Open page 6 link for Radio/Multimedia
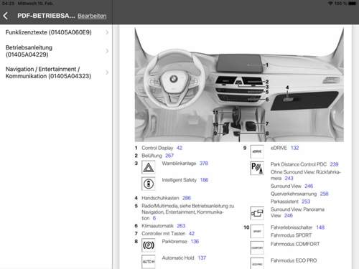This screenshot has width=359, height=269. coord(154,218)
